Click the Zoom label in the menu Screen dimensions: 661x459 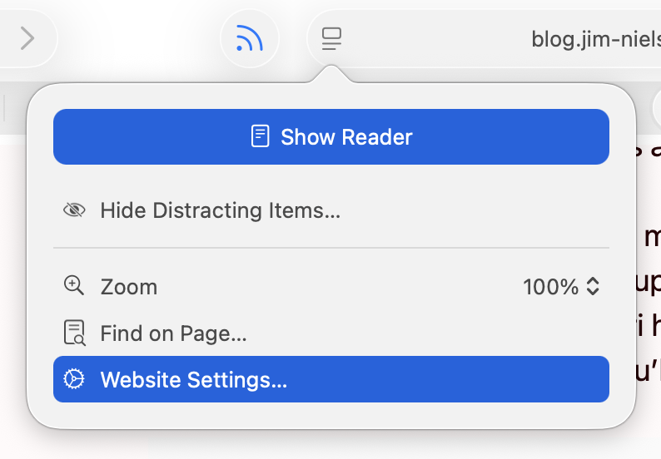128,287
